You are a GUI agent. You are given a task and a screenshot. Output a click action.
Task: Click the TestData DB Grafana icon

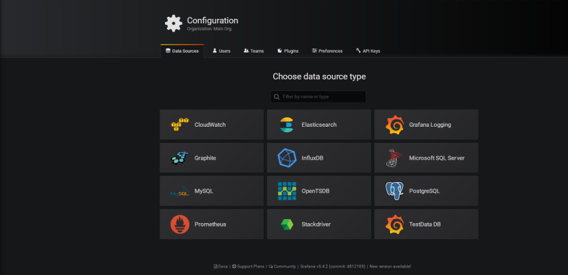pyautogui.click(x=394, y=224)
